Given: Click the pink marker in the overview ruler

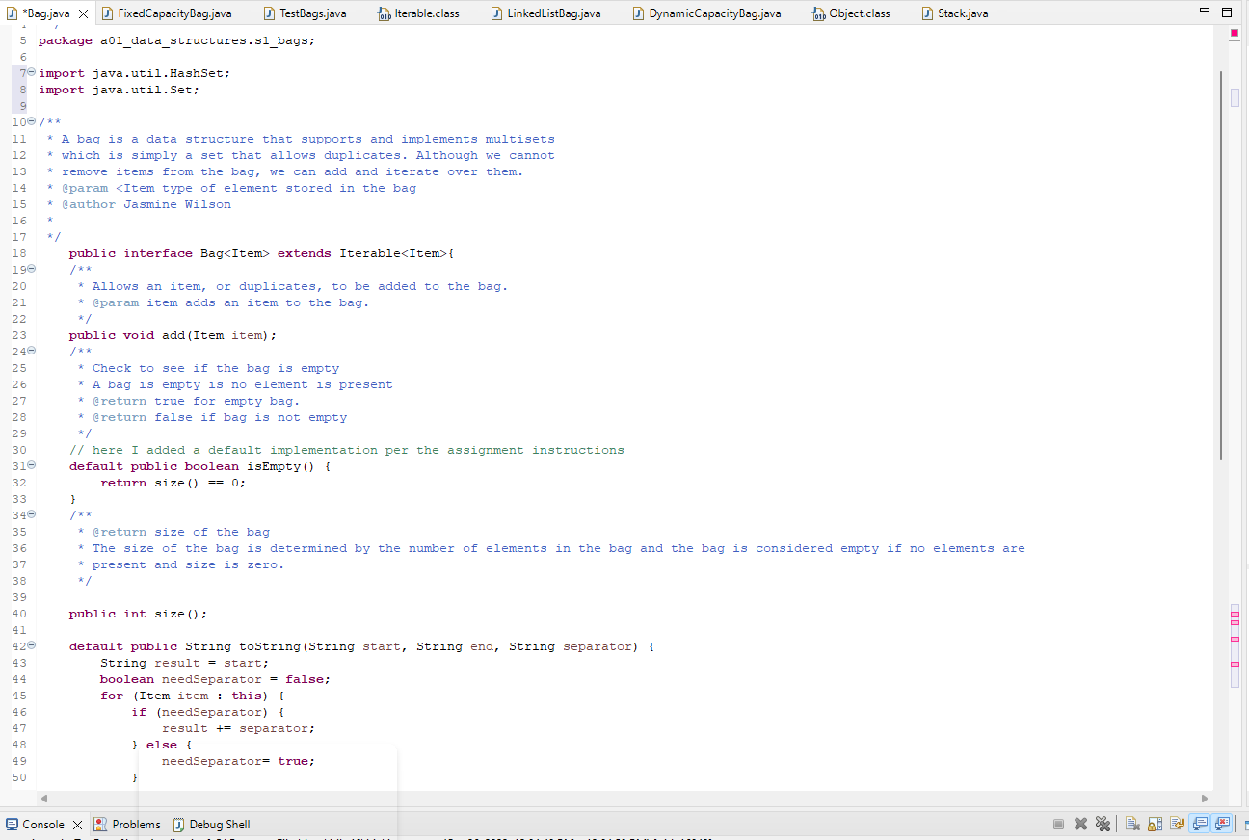Looking at the screenshot, I should click(1235, 32).
